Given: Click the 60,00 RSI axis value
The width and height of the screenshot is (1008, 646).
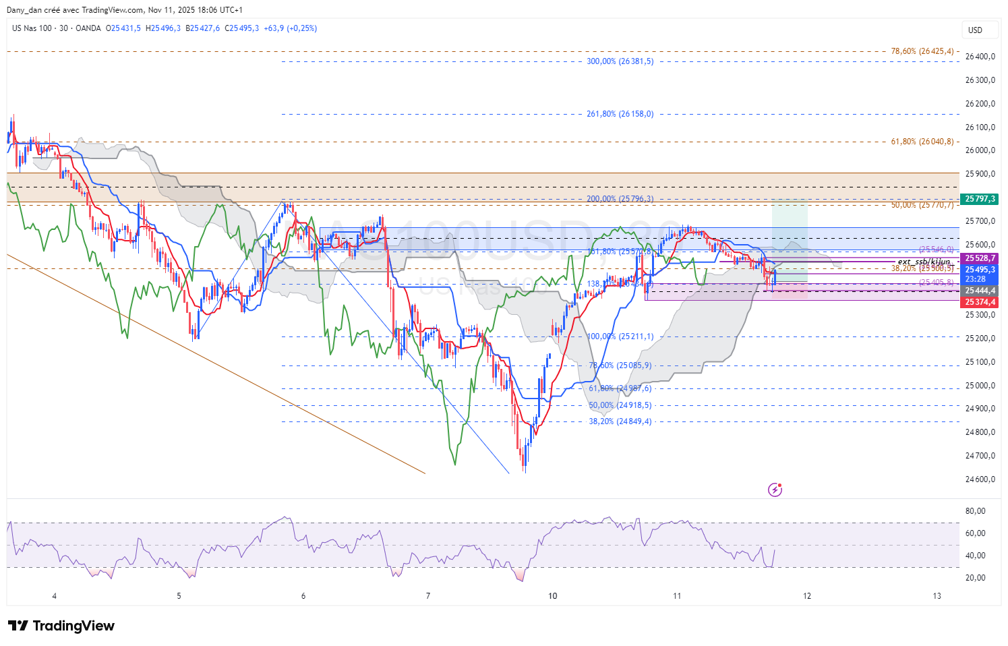Looking at the screenshot, I should click(976, 533).
